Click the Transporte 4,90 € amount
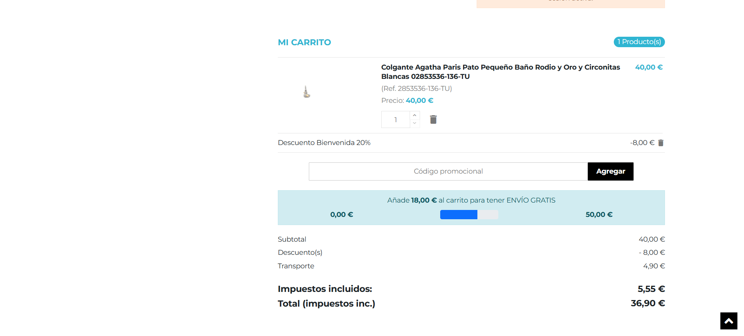The width and height of the screenshot is (744, 336). [654, 266]
